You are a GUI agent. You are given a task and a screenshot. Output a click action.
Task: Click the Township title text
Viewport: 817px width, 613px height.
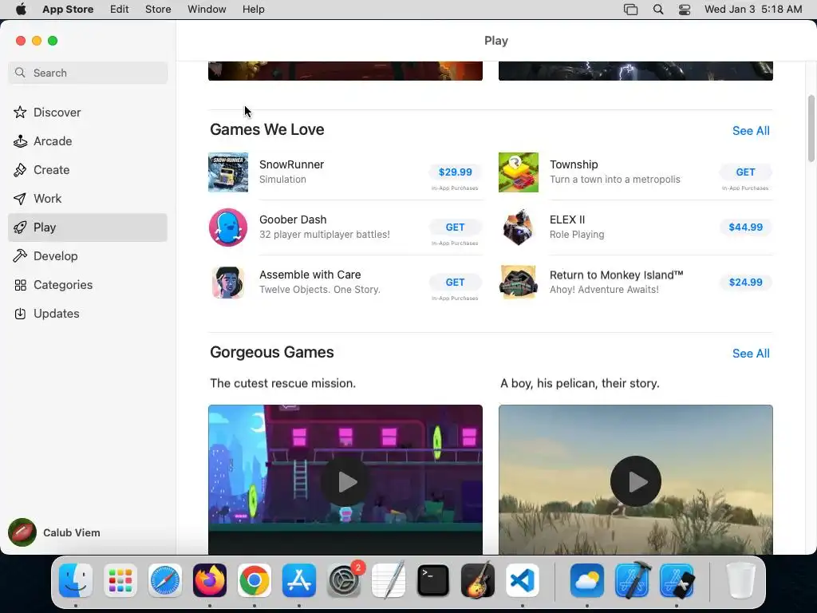coord(574,164)
